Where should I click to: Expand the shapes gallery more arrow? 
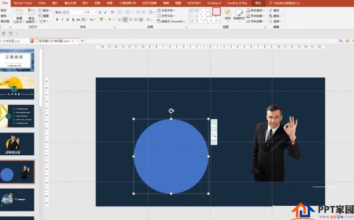220,21
